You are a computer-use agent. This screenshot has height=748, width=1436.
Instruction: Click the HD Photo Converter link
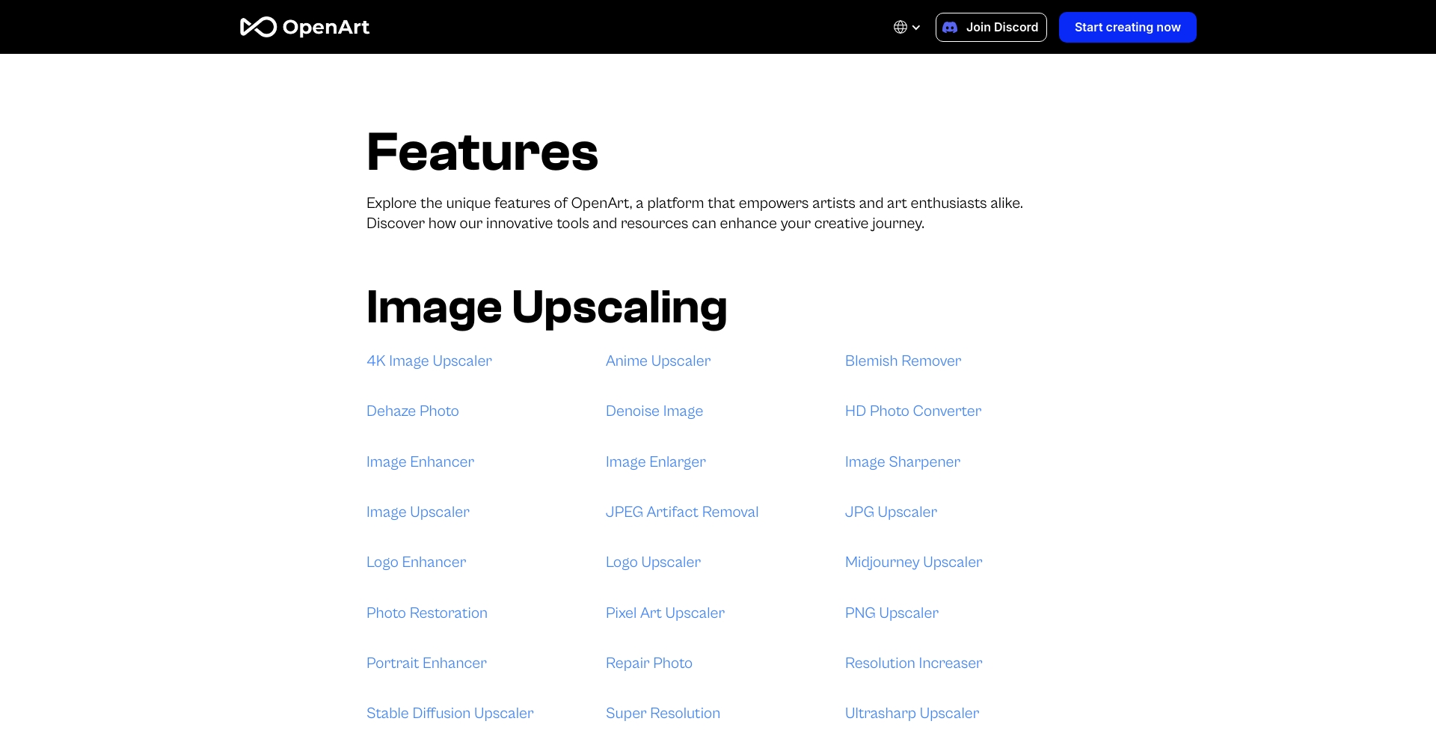pyautogui.click(x=912, y=411)
